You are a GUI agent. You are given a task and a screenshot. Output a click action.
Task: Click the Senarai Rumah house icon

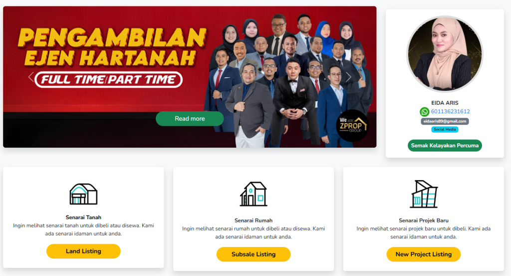(254, 194)
